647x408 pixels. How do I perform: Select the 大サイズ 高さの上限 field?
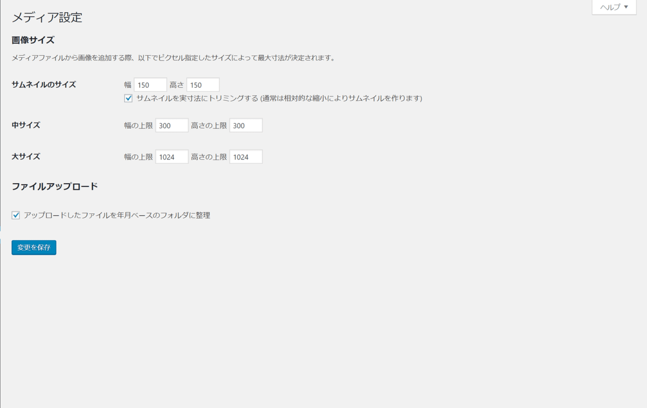point(246,157)
